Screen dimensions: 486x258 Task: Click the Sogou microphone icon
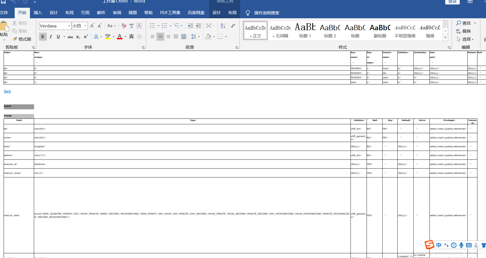[x=461, y=245]
